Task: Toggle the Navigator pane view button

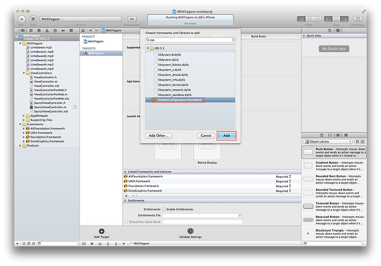Action: tap(328, 19)
